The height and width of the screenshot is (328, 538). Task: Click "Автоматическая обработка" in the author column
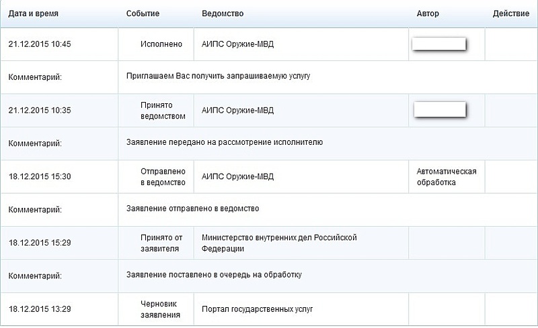(x=447, y=176)
